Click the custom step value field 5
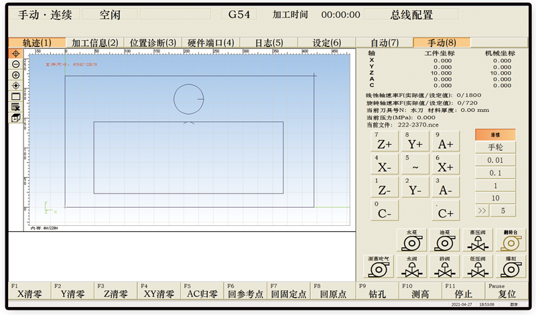Image resolution: width=536 pixels, height=315 pixels. 503,210
